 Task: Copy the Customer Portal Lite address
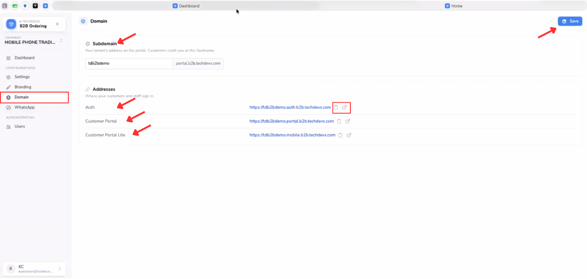pyautogui.click(x=340, y=135)
